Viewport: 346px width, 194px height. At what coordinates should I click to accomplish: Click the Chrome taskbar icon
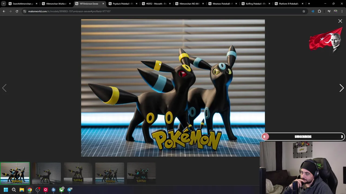(x=30, y=190)
